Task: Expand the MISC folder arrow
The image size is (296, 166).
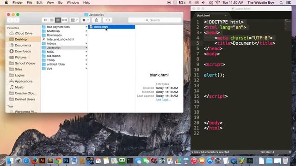Action: coord(86,52)
